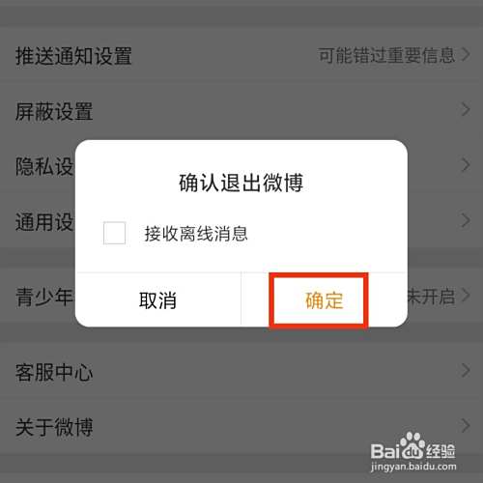The width and height of the screenshot is (483, 483).
Task: Tap the 接收离线消息 label text
Action: (x=196, y=234)
